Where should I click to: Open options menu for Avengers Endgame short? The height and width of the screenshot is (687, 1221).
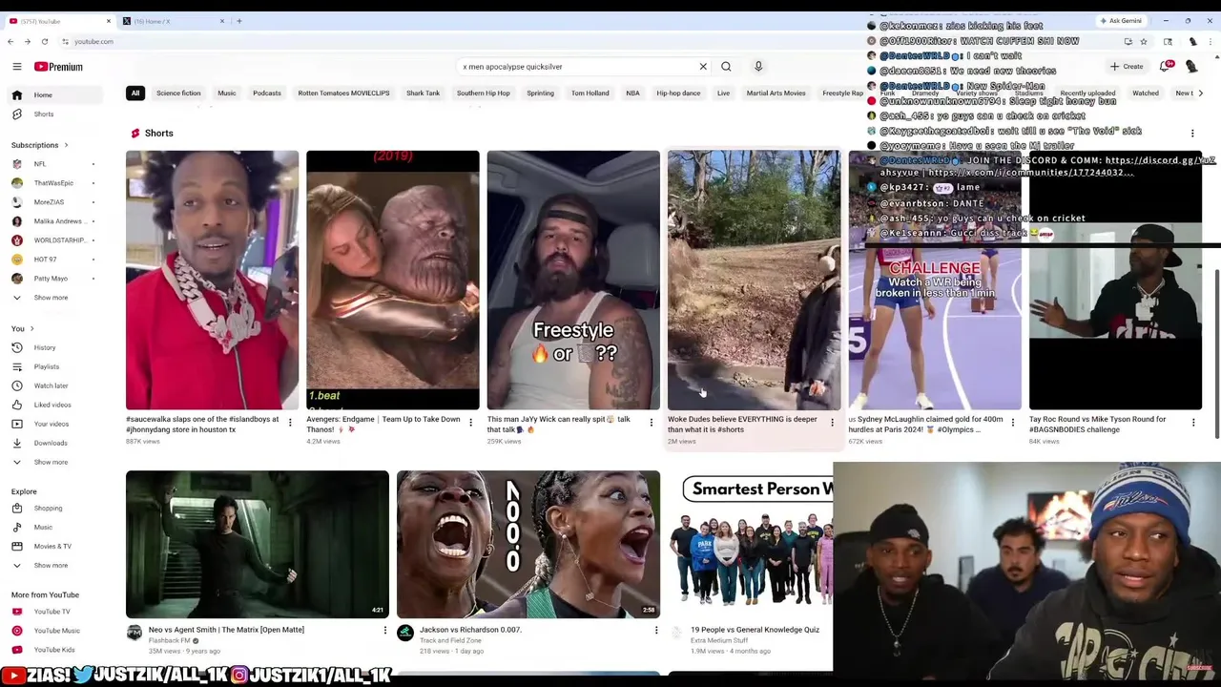pyautogui.click(x=470, y=422)
